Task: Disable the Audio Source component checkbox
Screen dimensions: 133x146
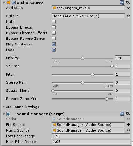Action: coord(14,3)
